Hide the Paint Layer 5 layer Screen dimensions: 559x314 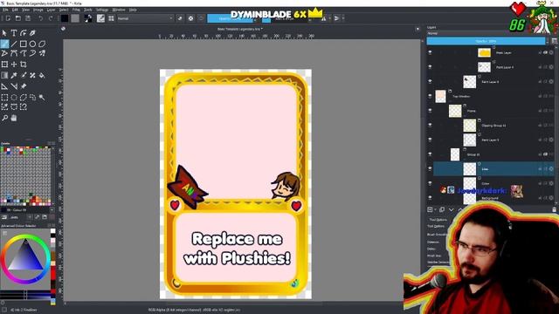coord(430,140)
